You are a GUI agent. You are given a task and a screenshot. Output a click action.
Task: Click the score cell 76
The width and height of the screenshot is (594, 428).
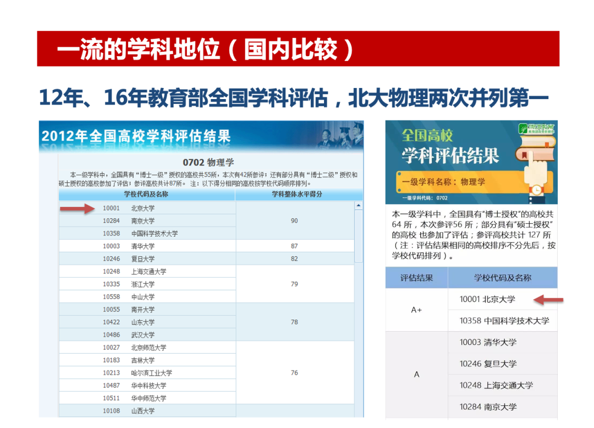(x=295, y=373)
